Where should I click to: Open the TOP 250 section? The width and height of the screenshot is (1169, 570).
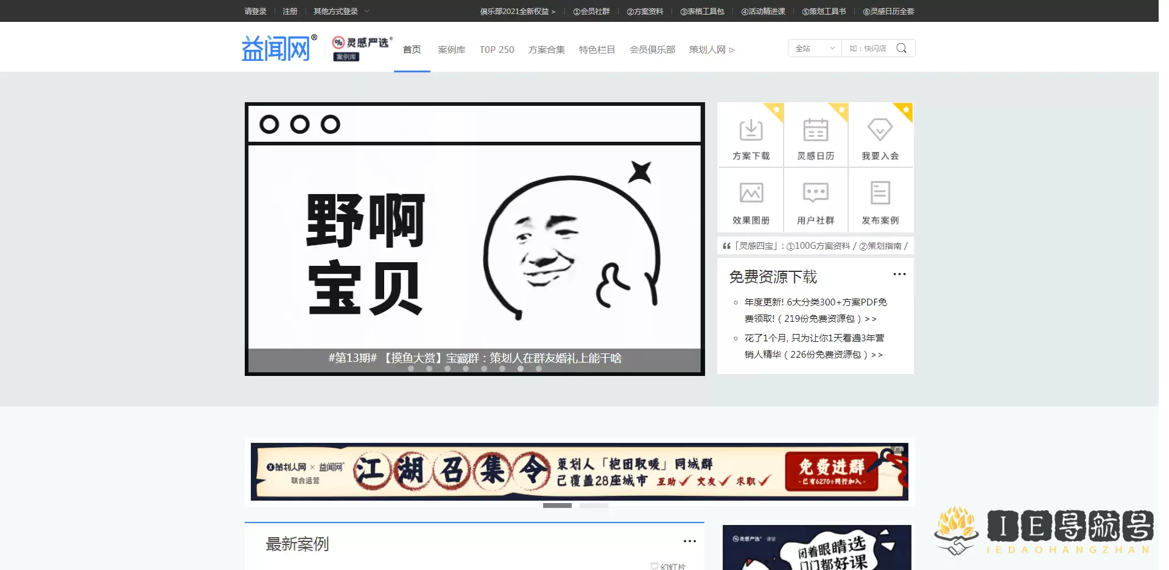(497, 49)
